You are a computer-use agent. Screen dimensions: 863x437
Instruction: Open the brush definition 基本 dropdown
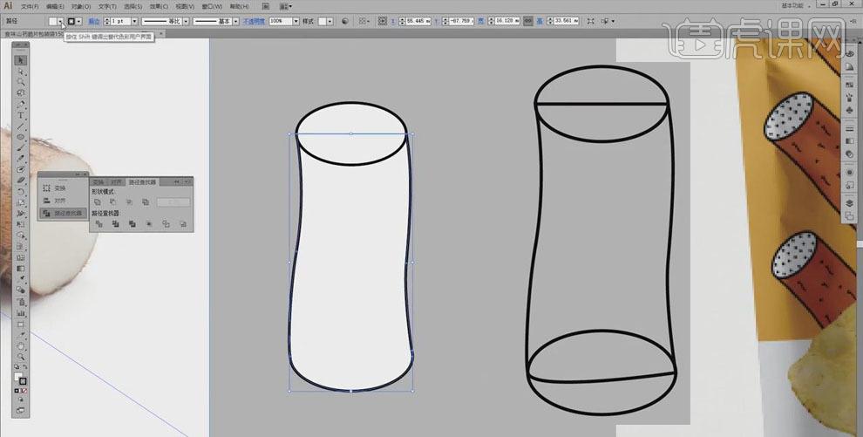tap(235, 22)
